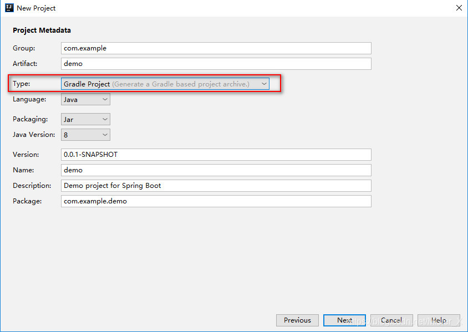The image size is (468, 332).
Task: Click the Project Metadata heading
Action: click(x=42, y=30)
